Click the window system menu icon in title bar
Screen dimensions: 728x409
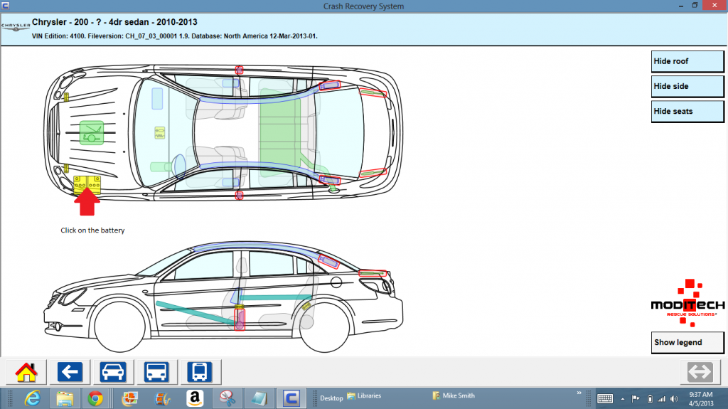pos(5,6)
